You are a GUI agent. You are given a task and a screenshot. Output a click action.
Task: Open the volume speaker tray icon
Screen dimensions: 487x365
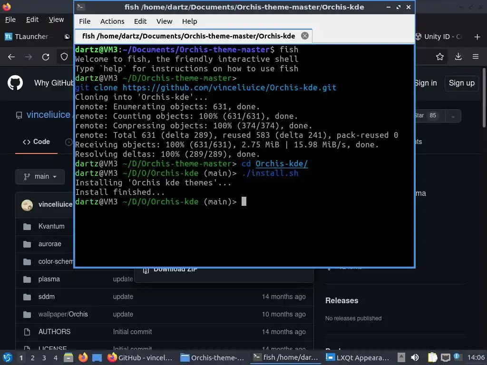pos(415,357)
